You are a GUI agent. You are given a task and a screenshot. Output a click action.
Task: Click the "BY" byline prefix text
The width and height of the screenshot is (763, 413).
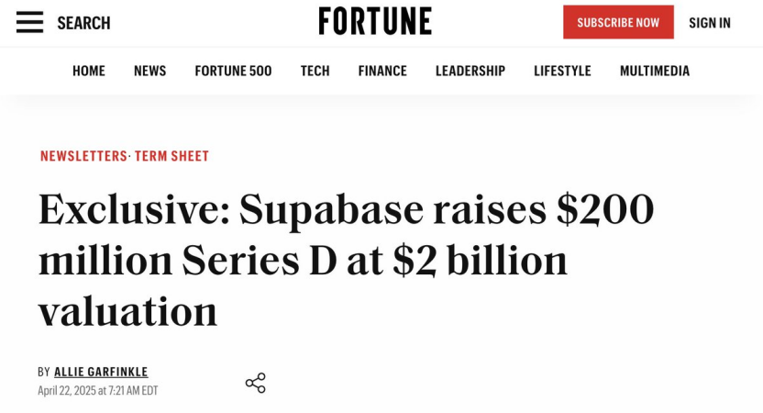[44, 372]
